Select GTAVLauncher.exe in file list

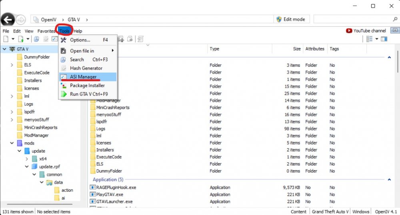pos(114,202)
